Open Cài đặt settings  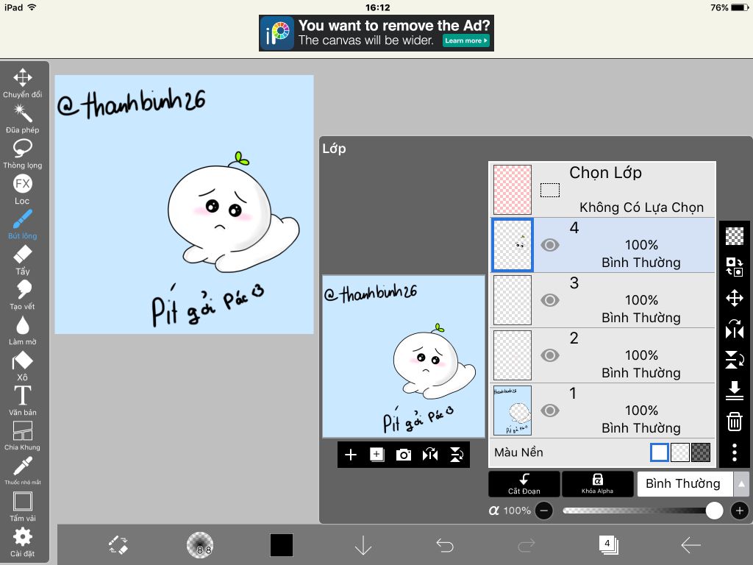coord(23,541)
